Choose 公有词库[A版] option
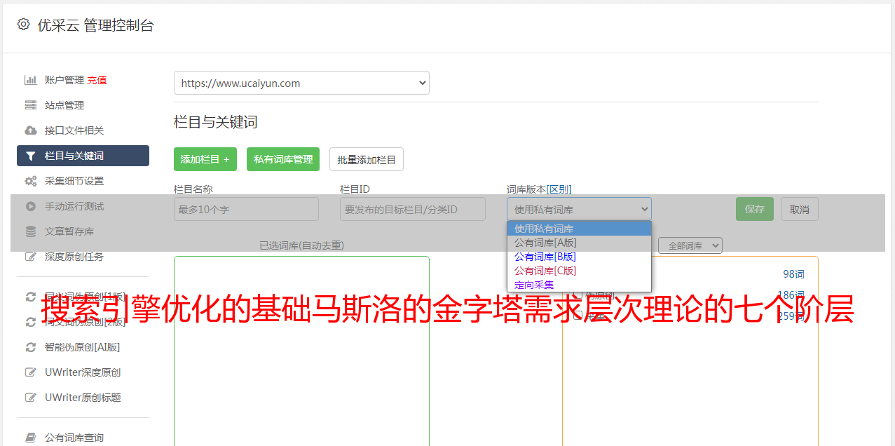The height and width of the screenshot is (446, 895). point(579,243)
